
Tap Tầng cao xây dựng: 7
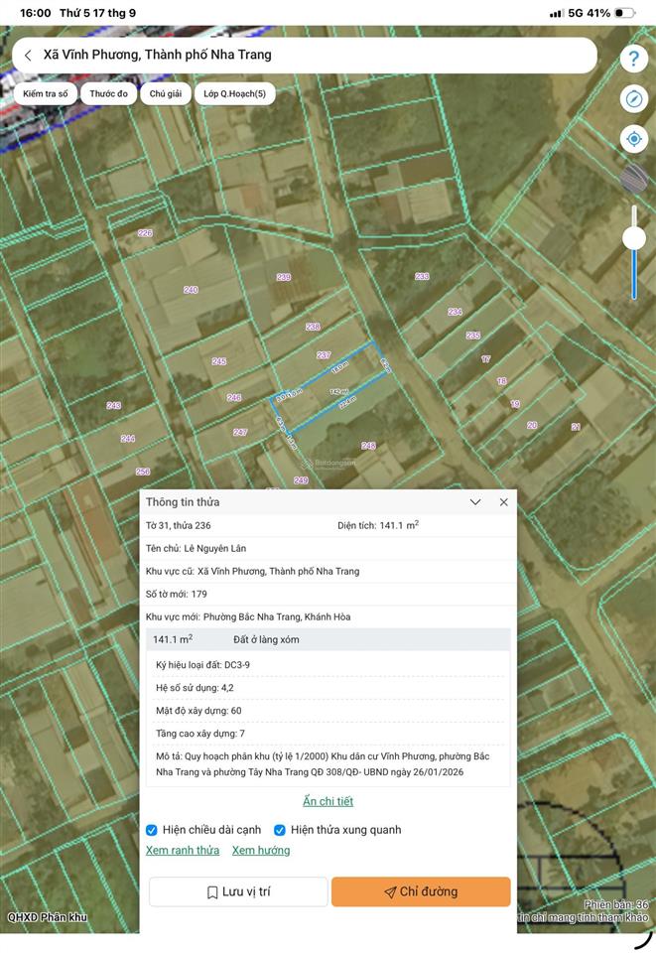[x=200, y=734]
